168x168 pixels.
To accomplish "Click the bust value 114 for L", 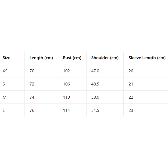I will 66,110.
